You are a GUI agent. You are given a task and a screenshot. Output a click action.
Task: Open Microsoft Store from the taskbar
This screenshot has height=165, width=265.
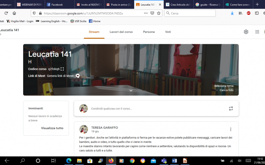pyautogui.click(x=90, y=161)
